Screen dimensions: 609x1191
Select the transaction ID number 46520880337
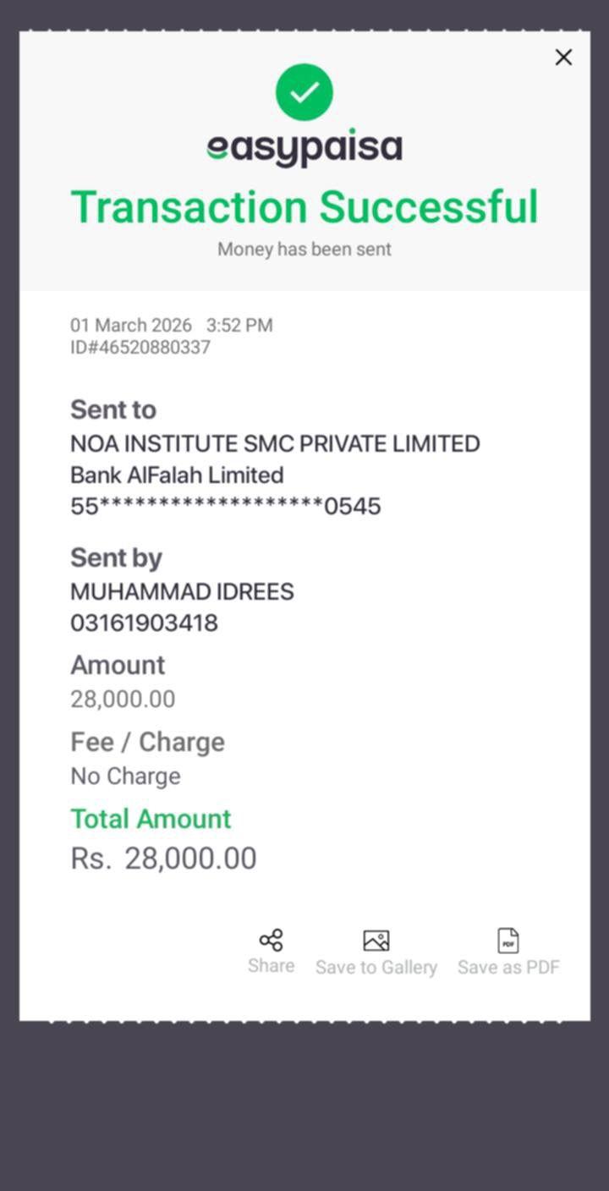tap(140, 348)
